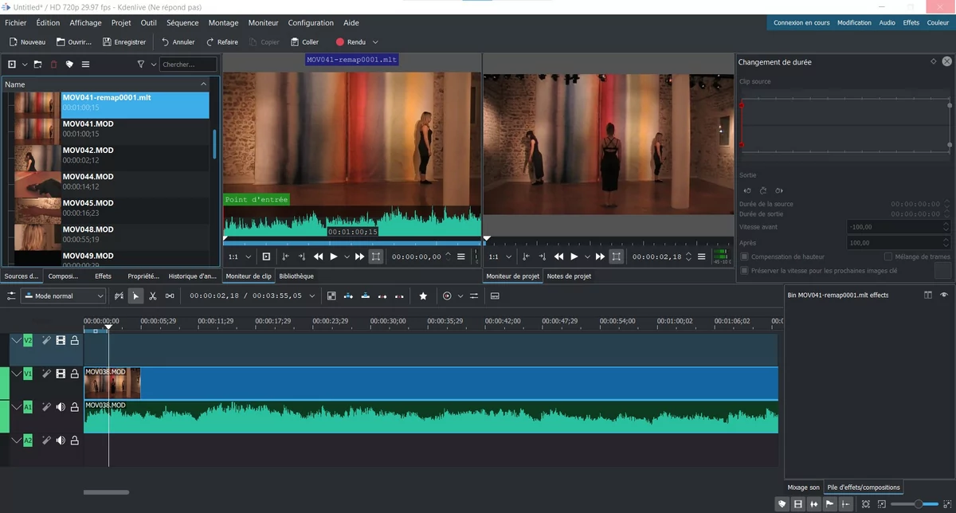Image resolution: width=956 pixels, height=513 pixels.
Task: Click the subtitle tool icon in timeline toolbar
Action: point(495,296)
